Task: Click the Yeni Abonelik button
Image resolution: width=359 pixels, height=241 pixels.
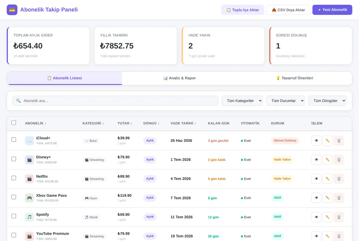Action: pos(332,10)
